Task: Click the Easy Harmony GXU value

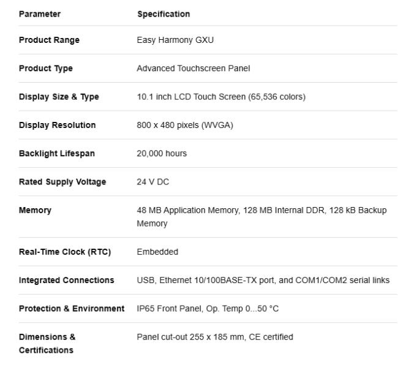Action: pos(175,40)
